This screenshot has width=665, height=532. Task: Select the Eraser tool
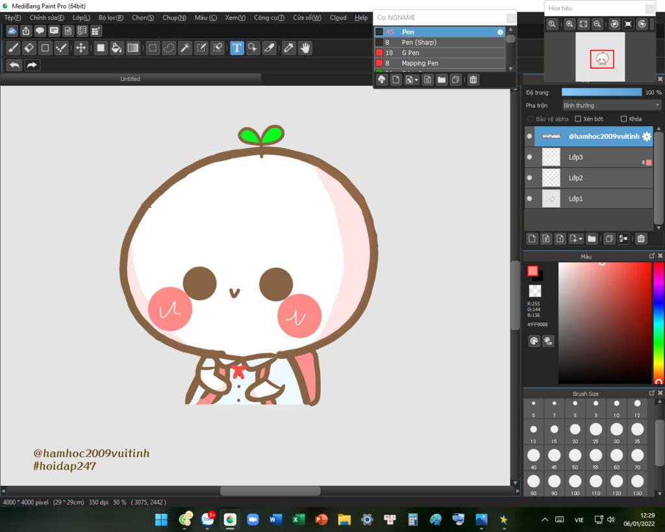coord(29,48)
